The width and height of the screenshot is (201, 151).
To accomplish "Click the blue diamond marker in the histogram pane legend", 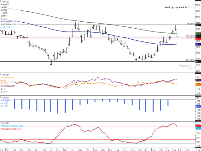I will click(x=1, y=100).
